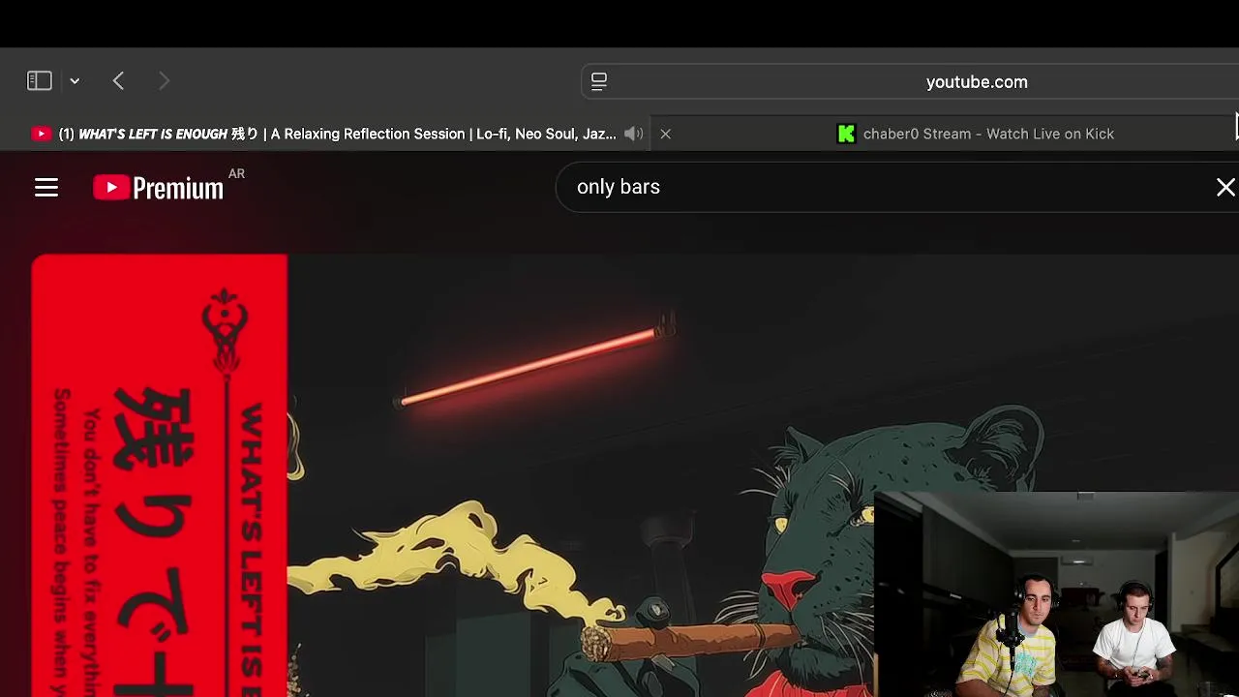Image resolution: width=1239 pixels, height=697 pixels.
Task: Go back with the browser back arrow
Action: coord(118,81)
